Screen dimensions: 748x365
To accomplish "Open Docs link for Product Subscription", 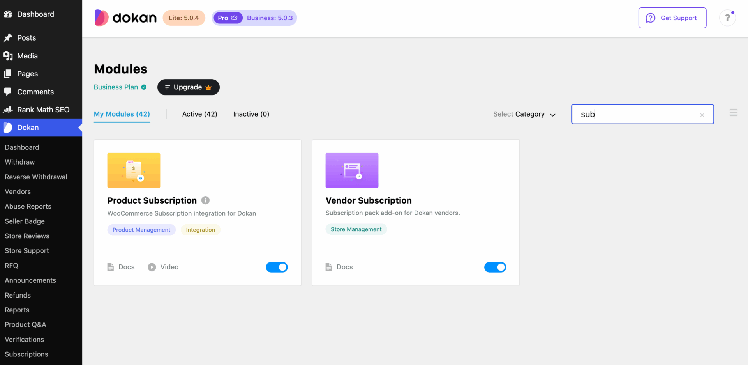I will pos(121,267).
